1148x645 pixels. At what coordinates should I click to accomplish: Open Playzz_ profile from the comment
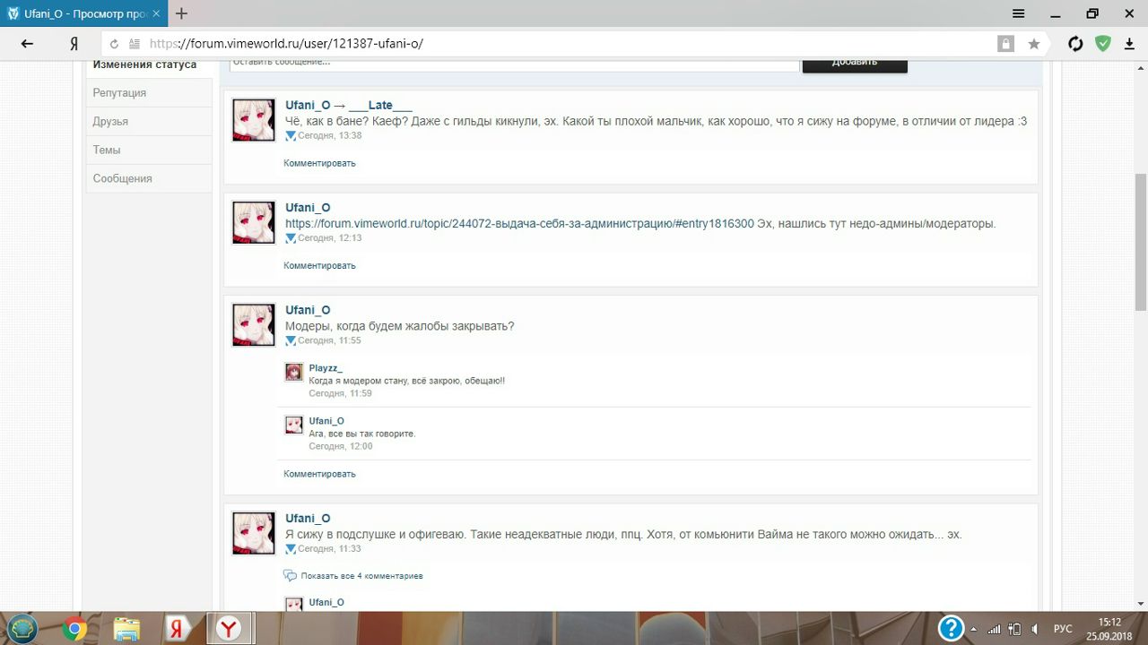tap(326, 368)
